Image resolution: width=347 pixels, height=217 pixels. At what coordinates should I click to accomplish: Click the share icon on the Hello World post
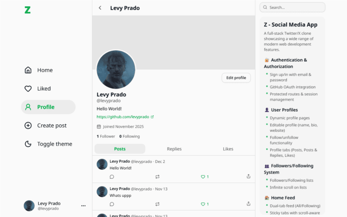pos(248,176)
